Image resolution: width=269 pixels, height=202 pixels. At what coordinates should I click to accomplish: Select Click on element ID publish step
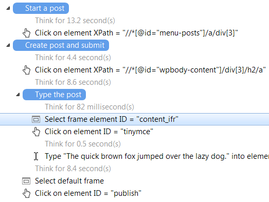(88, 193)
